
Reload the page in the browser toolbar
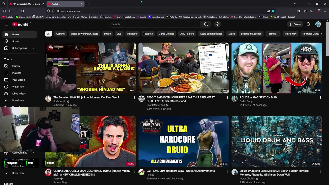[23, 11]
